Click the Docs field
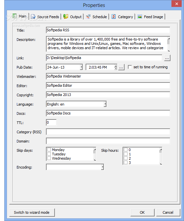The width and height of the screenshot is (184, 221). pyautogui.click(x=108, y=113)
